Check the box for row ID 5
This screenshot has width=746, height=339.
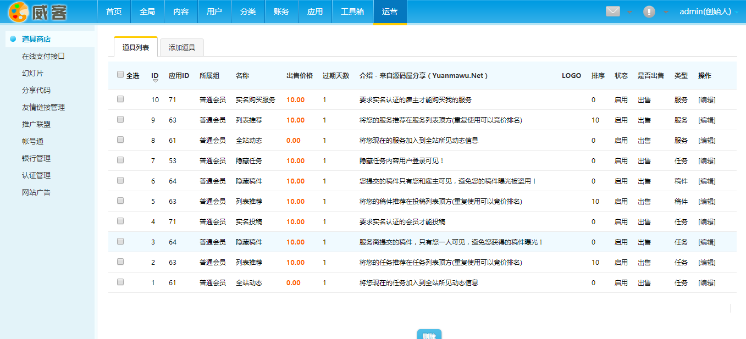(120, 201)
